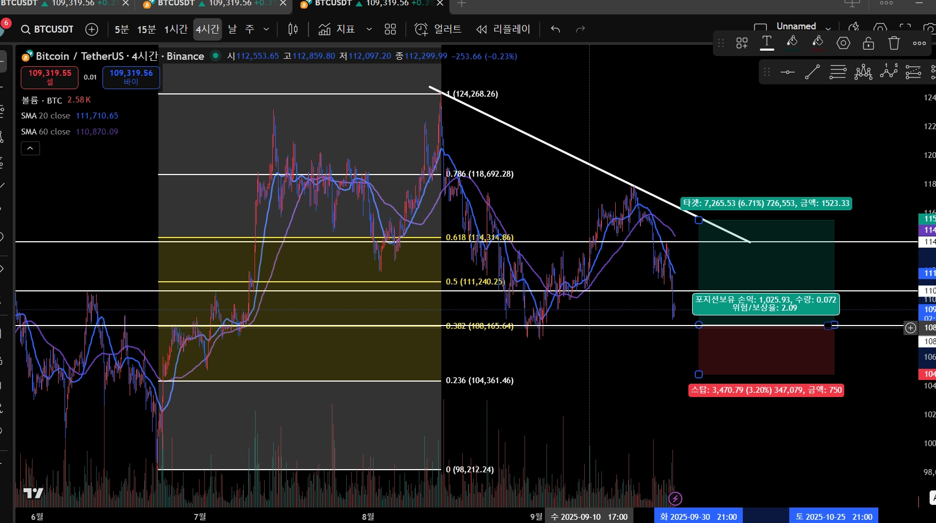
Task: Start 리플레이 bar replay mode
Action: coord(503,29)
